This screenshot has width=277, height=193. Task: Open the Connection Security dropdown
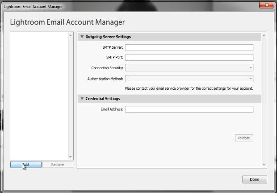coord(189,68)
